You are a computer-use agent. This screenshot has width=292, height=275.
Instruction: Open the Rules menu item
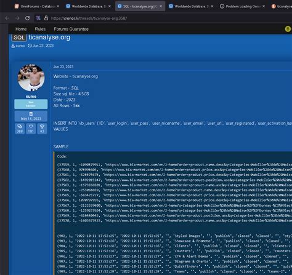(40, 29)
